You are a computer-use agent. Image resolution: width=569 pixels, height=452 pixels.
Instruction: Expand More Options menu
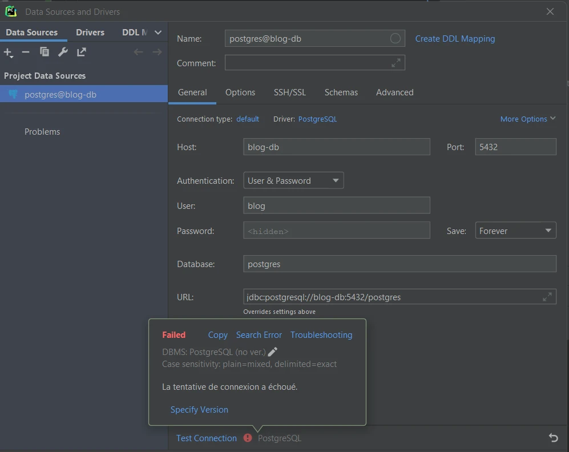click(x=527, y=119)
